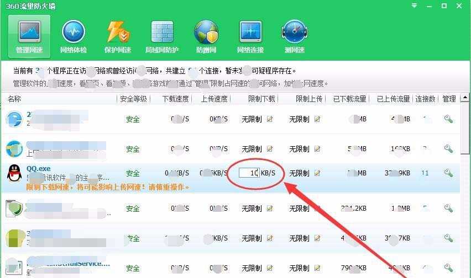471x278 pixels.
Task: Click the 安全 rating in the QQ.exe row
Action: (x=133, y=173)
